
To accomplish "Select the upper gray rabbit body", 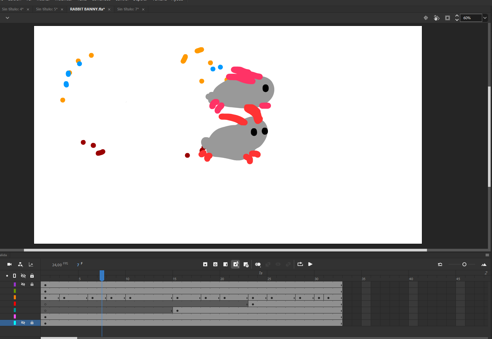I will 241,94.
